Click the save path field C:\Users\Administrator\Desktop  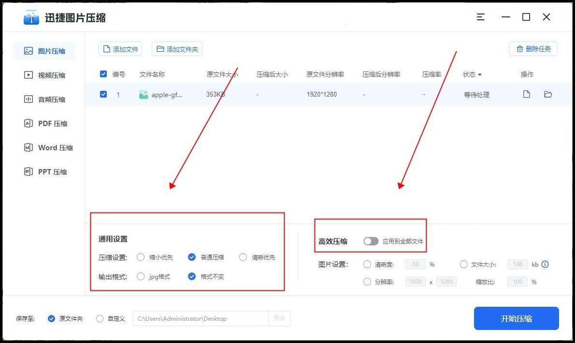(201, 318)
